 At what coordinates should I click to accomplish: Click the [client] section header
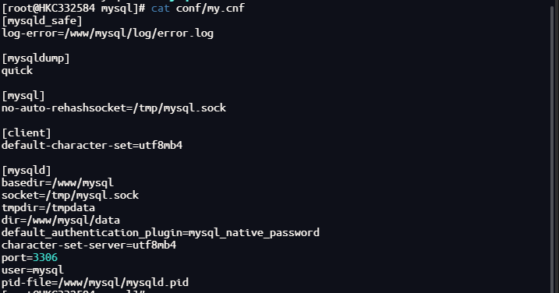coord(27,133)
